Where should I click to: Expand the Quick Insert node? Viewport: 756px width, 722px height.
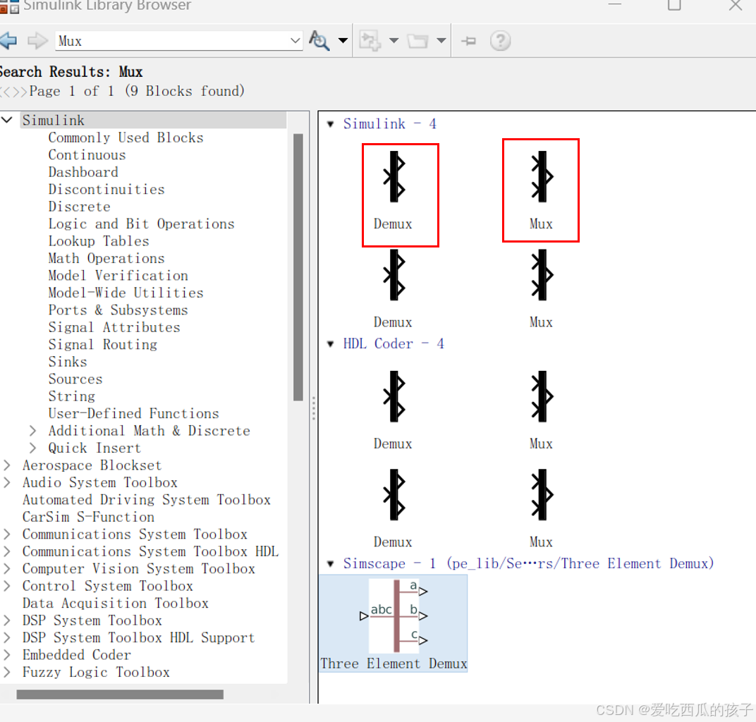coord(32,448)
